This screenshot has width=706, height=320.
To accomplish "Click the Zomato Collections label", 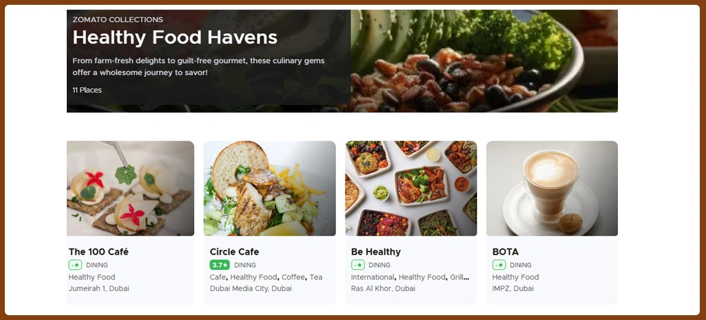I will [x=118, y=20].
